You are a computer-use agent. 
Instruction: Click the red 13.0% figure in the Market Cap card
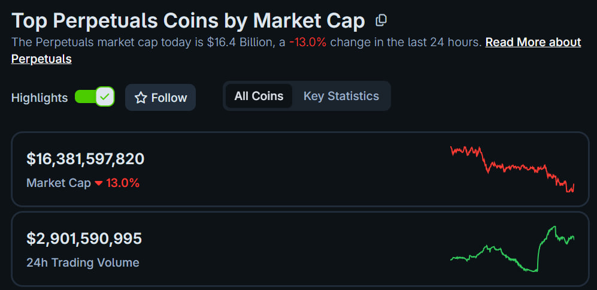pos(123,183)
